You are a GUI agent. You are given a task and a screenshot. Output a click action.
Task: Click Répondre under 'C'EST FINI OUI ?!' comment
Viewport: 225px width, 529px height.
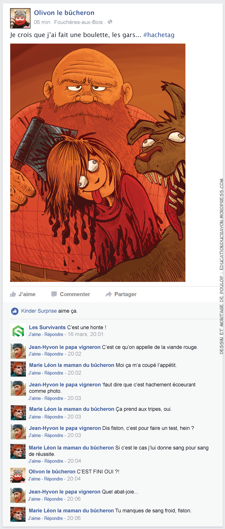(53, 479)
